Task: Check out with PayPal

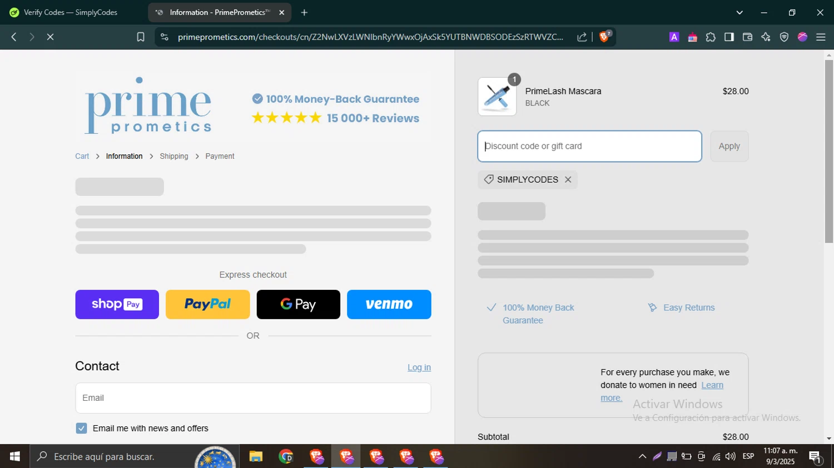Action: 207,304
